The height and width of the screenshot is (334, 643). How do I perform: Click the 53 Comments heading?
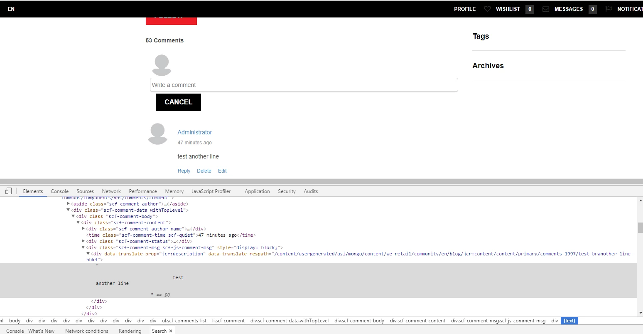click(164, 40)
